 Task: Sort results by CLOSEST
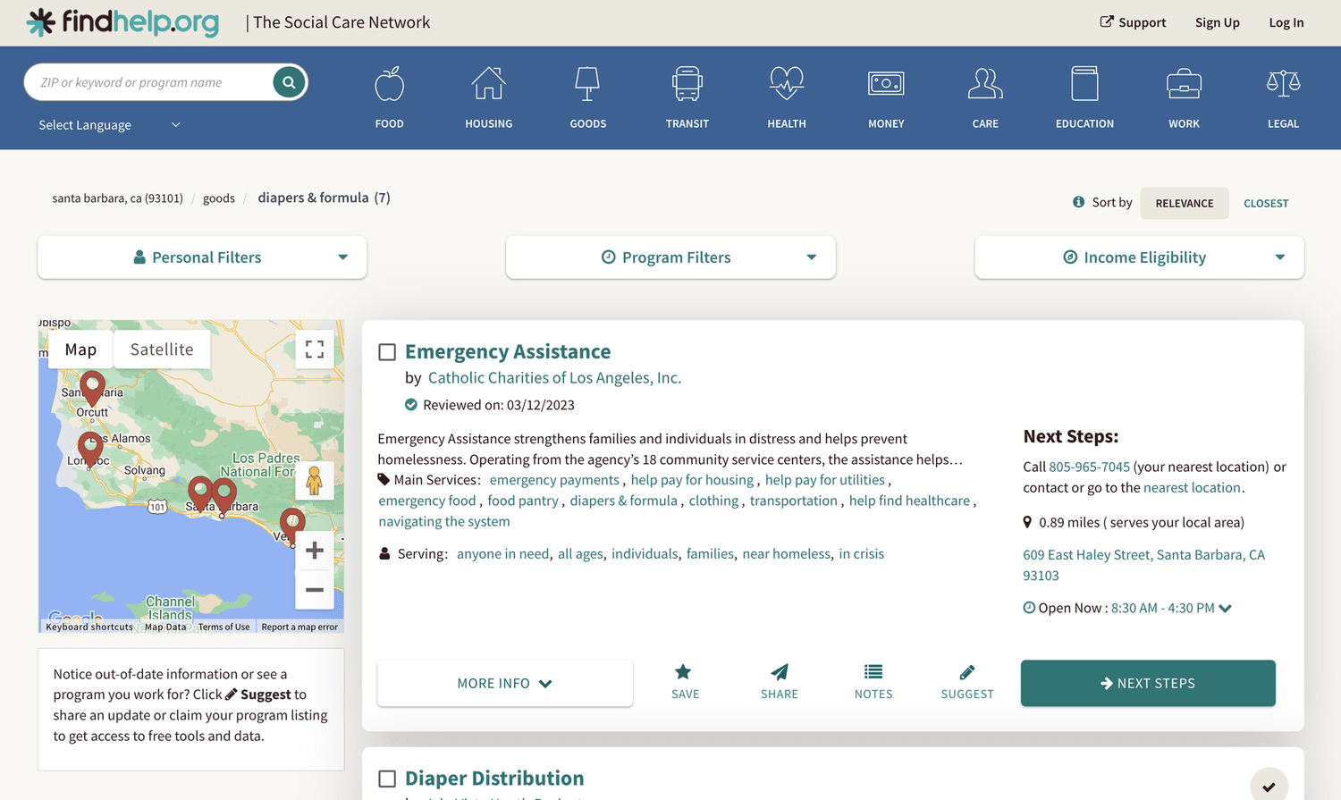pos(1266,203)
